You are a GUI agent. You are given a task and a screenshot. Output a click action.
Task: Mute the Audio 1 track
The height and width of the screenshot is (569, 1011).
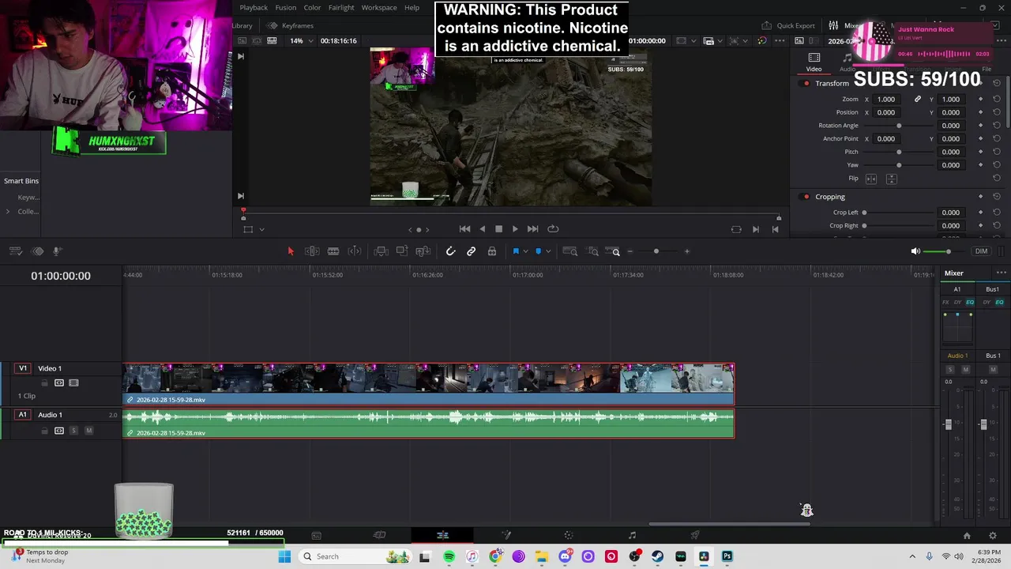click(88, 431)
